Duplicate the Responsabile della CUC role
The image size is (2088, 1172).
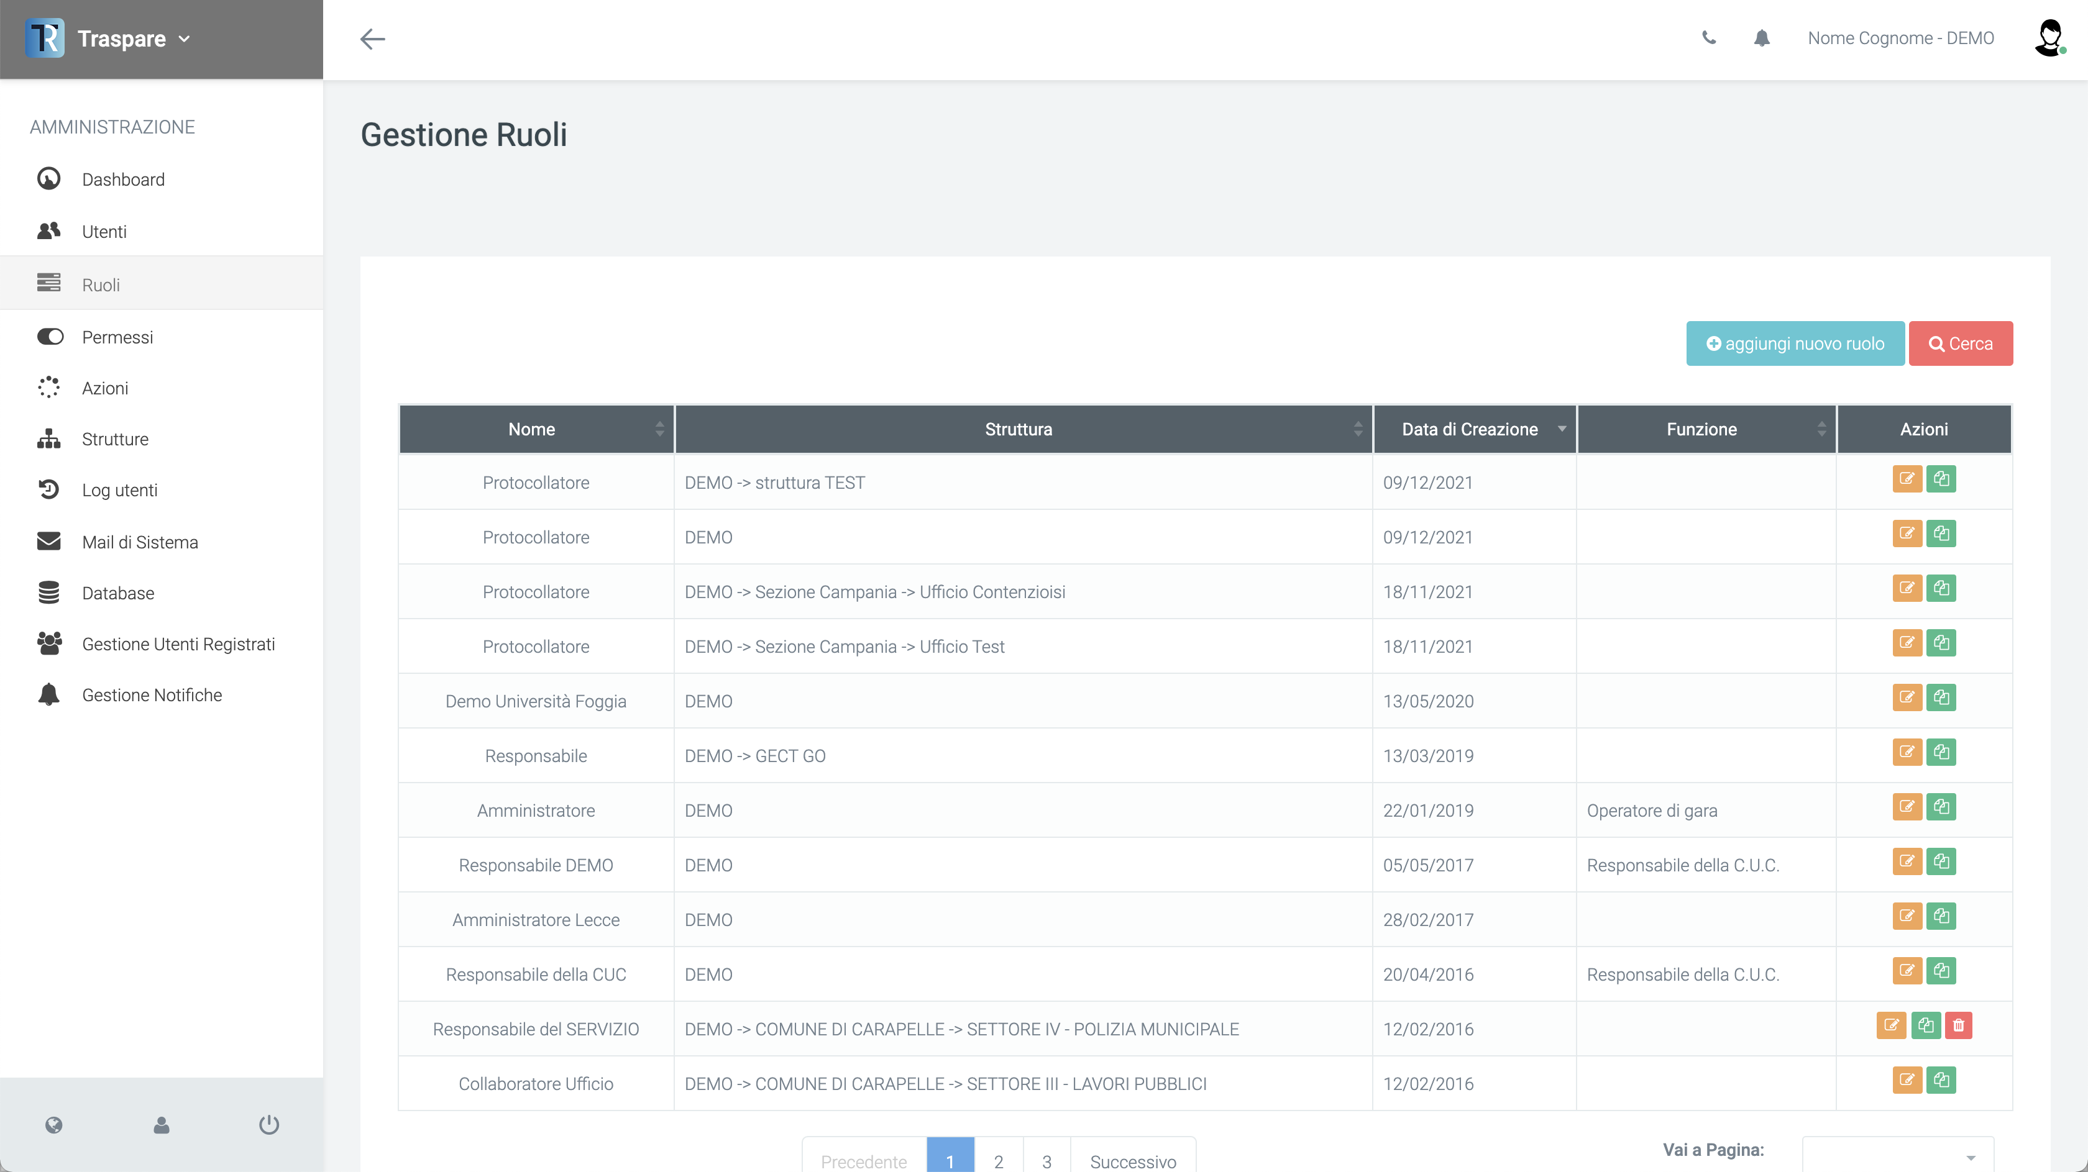coord(1941,970)
